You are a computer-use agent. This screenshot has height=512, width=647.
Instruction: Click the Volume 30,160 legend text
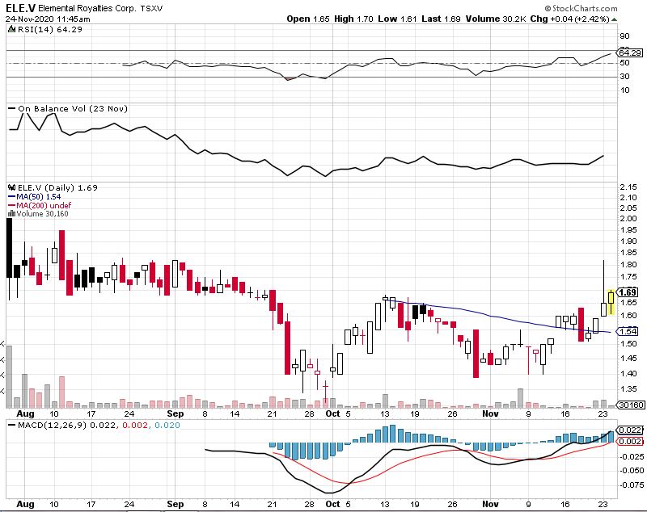coord(42,213)
